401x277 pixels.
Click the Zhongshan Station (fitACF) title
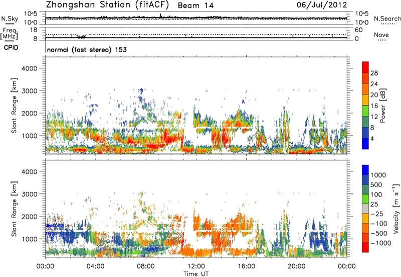[107, 5]
